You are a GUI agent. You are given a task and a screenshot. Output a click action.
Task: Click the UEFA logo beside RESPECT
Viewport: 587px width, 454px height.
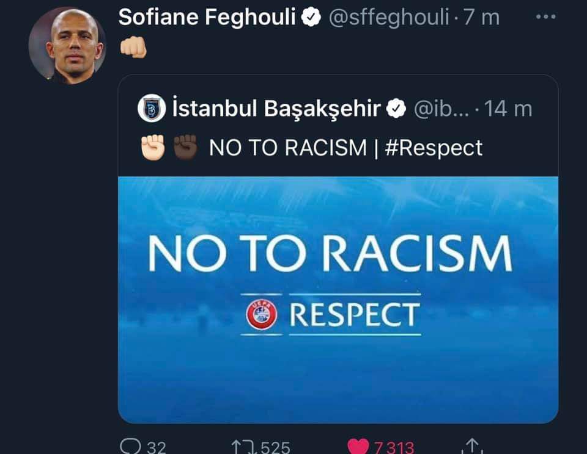262,314
